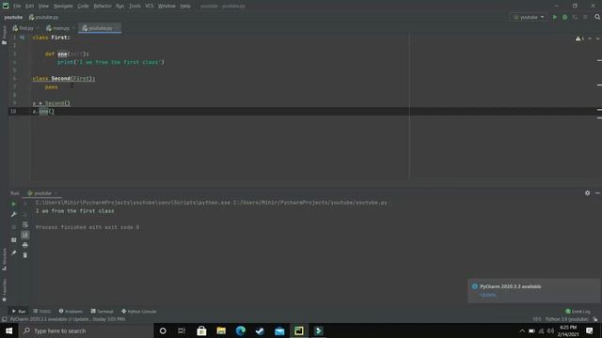
Task: Open the VCS menu
Action: click(150, 6)
